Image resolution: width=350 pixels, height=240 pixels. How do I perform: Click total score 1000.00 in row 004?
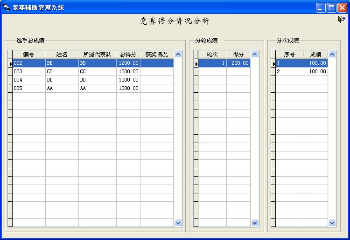coord(128,80)
